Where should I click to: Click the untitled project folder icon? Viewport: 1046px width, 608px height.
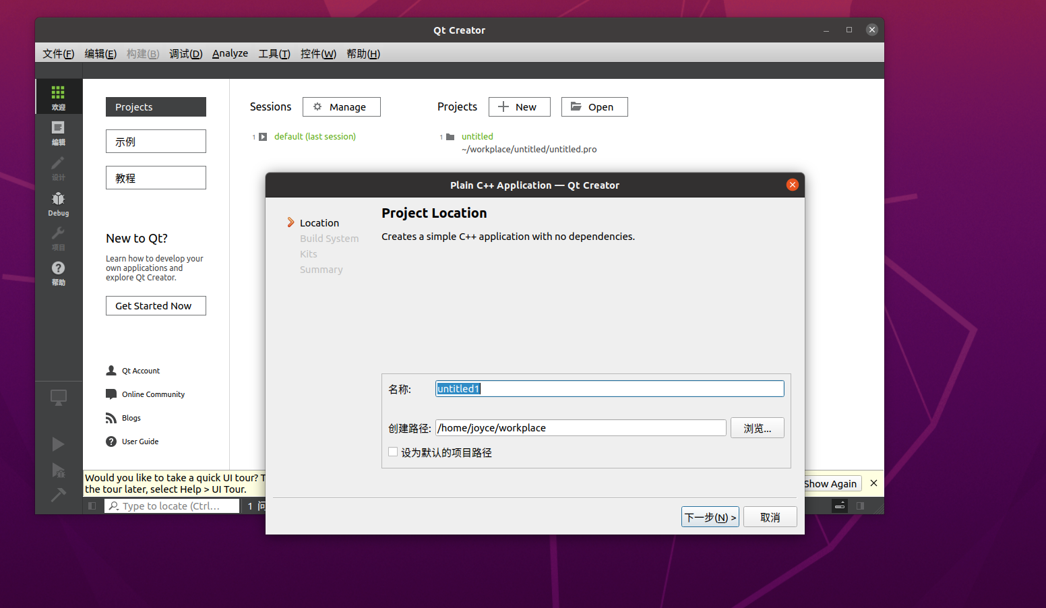coord(450,137)
